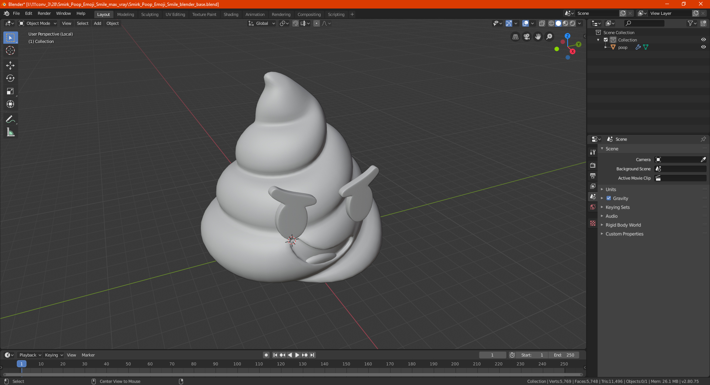The image size is (710, 385).
Task: Open the Output properties tab
Action: pyautogui.click(x=593, y=176)
